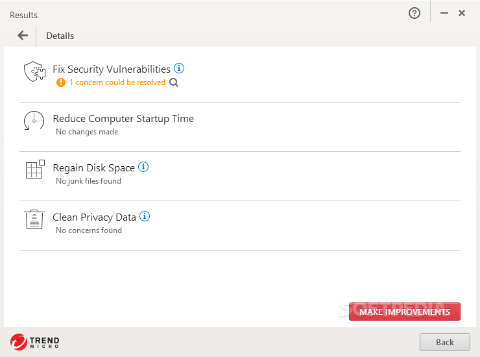Screen dimensions: 480x357
Task: Click the Regain Disk Space grid icon
Action: [34, 169]
